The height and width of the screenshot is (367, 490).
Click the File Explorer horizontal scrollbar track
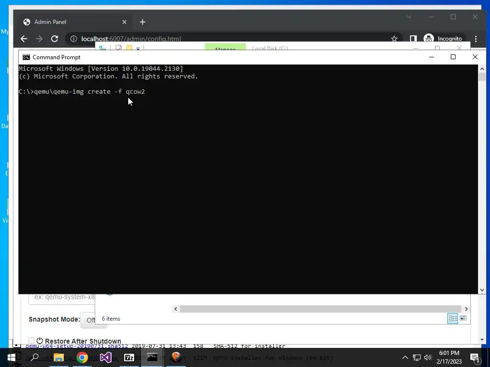[x=321, y=309]
